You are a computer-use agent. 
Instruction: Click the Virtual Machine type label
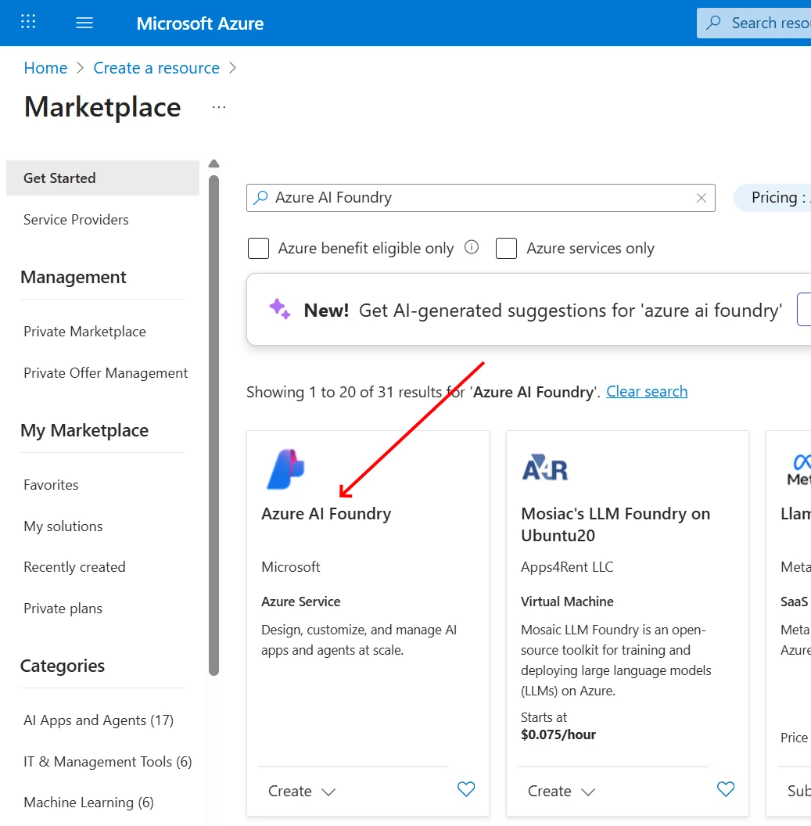(567, 602)
